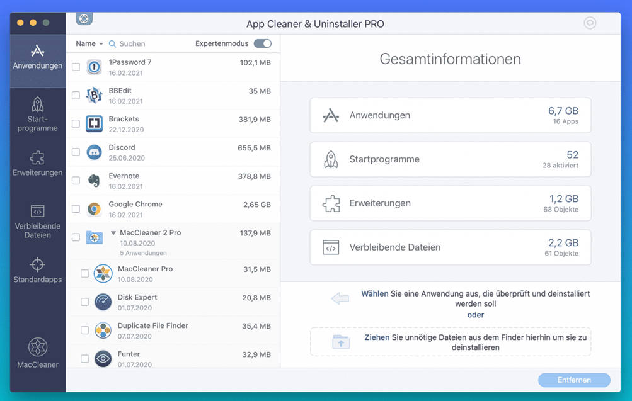The width and height of the screenshot is (632, 401).
Task: Click the MacCleaner Pro app icon
Action: point(103,273)
